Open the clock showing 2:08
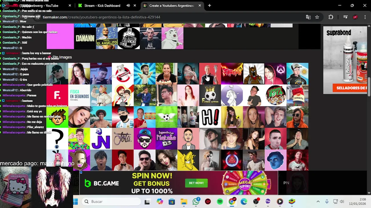371x208 pixels. point(357,202)
